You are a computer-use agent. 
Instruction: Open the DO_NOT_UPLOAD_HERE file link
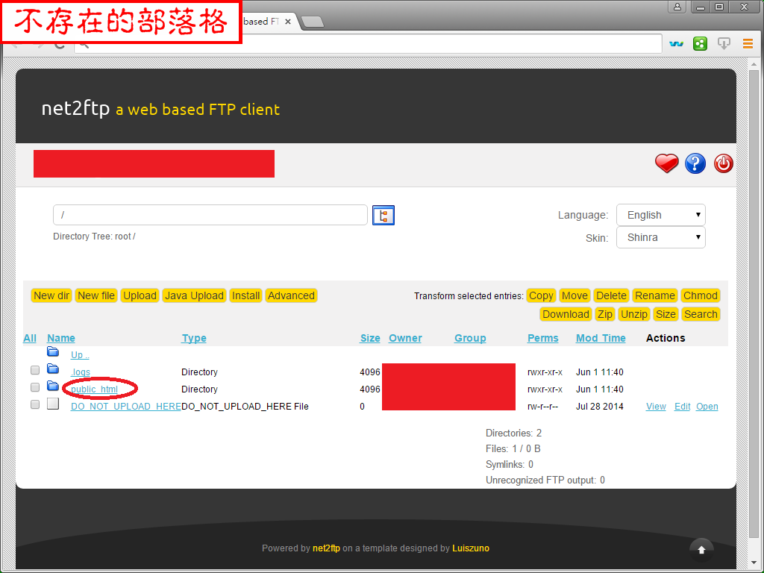coord(125,407)
